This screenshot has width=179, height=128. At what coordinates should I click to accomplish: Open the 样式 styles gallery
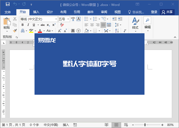[135, 25]
